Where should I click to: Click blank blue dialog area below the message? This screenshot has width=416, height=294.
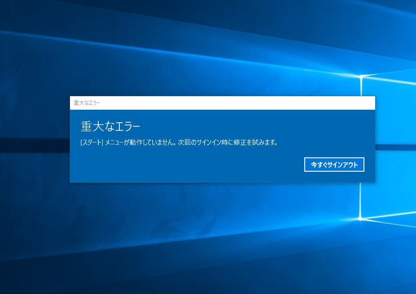coord(180,175)
